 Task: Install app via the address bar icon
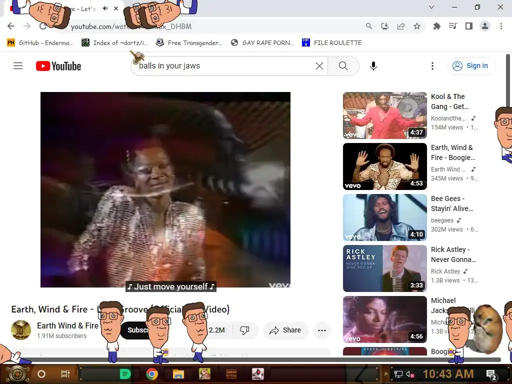[385, 26]
